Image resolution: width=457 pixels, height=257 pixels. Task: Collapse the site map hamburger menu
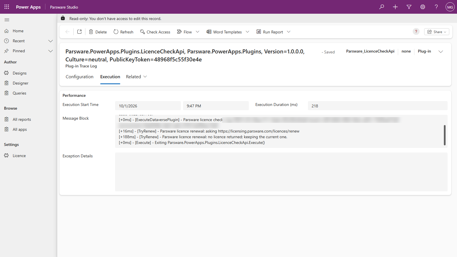[7, 20]
